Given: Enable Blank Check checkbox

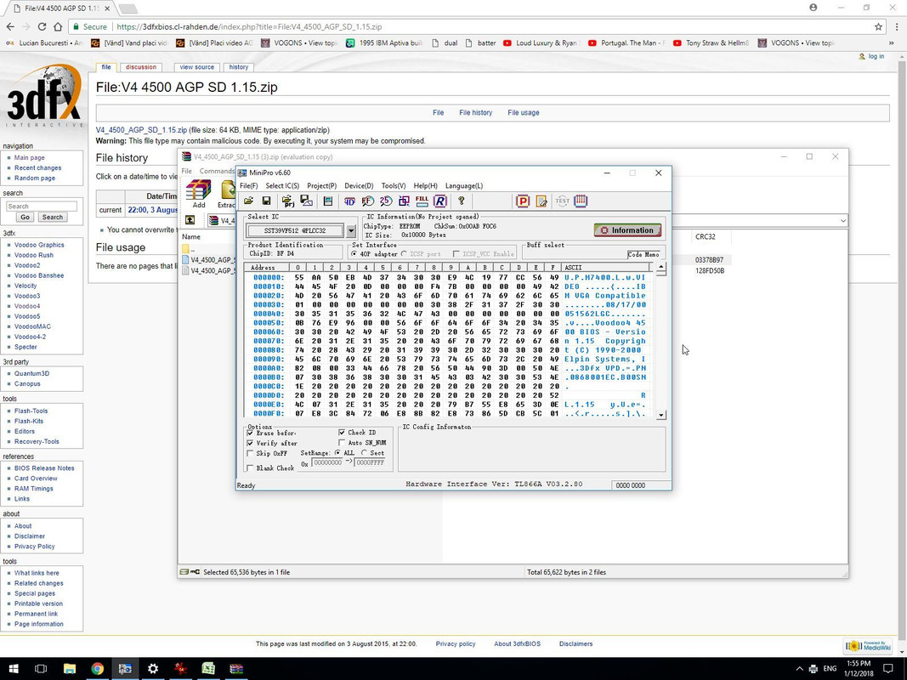Looking at the screenshot, I should [x=251, y=467].
